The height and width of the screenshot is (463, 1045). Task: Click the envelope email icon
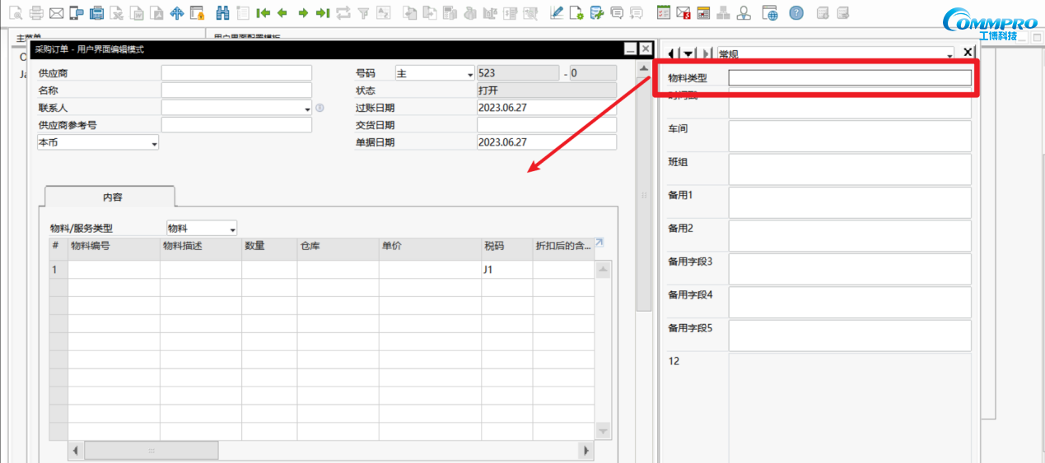tap(56, 13)
